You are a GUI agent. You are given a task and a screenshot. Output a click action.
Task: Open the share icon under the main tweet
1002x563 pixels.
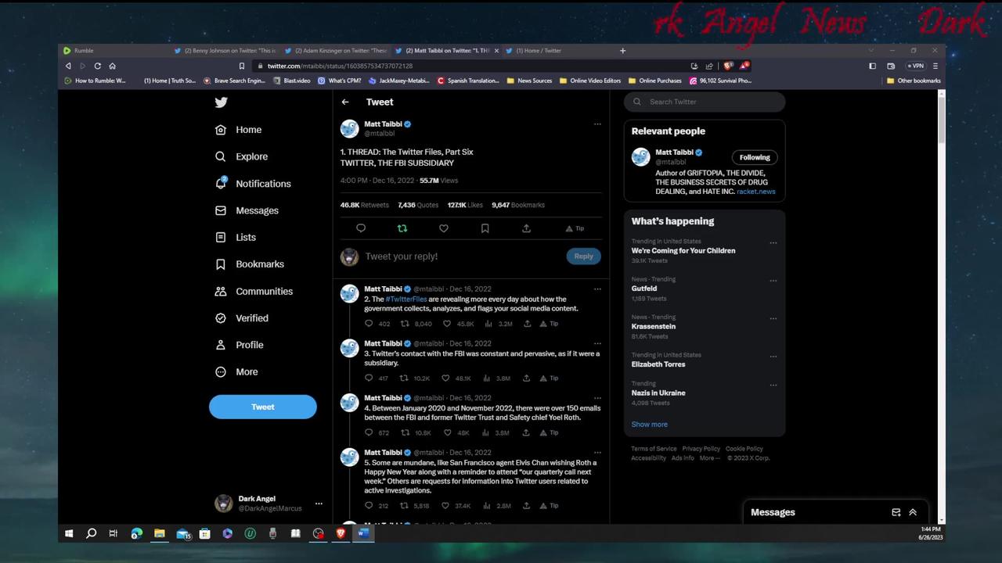526,228
